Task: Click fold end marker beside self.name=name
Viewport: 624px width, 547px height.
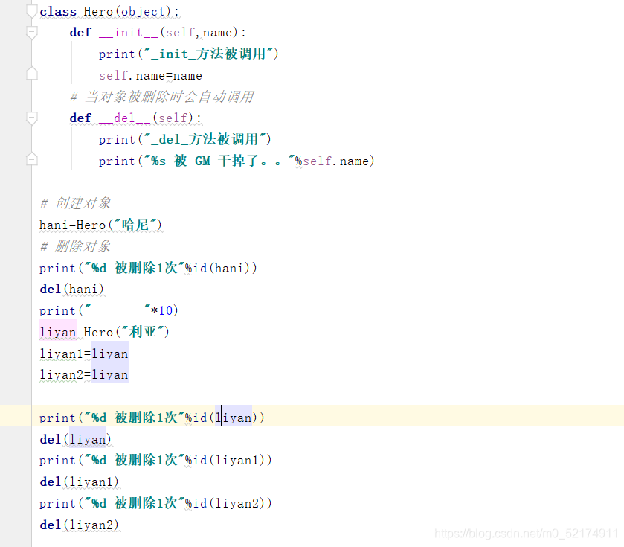Action: (x=31, y=73)
